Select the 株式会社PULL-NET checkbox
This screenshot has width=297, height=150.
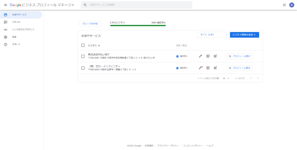pos(83,56)
